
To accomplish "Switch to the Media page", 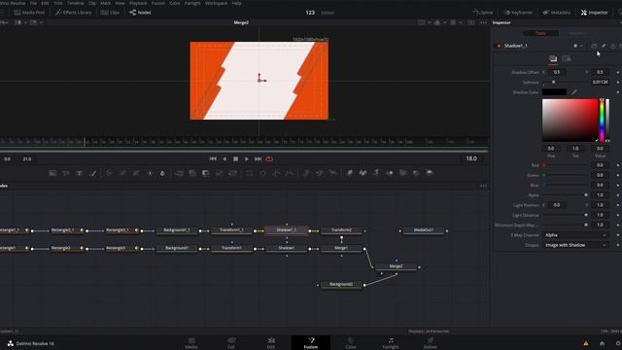I will pyautogui.click(x=191, y=343).
